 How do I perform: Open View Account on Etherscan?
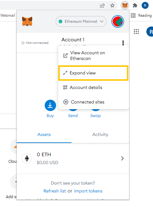point(93,56)
